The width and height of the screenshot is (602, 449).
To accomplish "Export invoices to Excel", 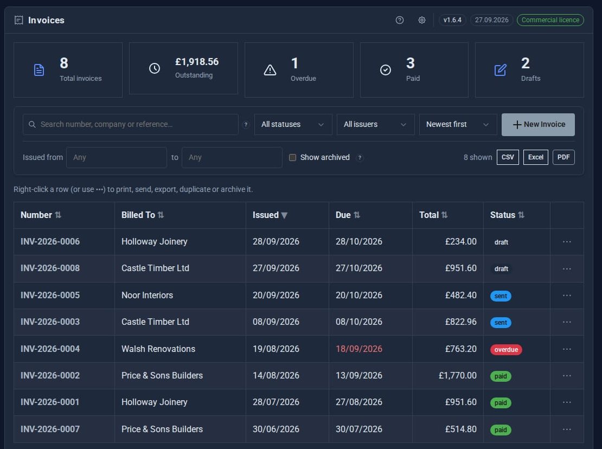I will pos(536,157).
